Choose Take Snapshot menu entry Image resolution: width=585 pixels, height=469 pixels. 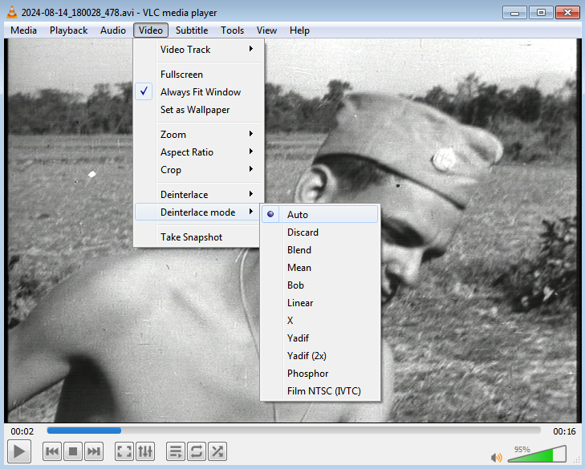(198, 237)
